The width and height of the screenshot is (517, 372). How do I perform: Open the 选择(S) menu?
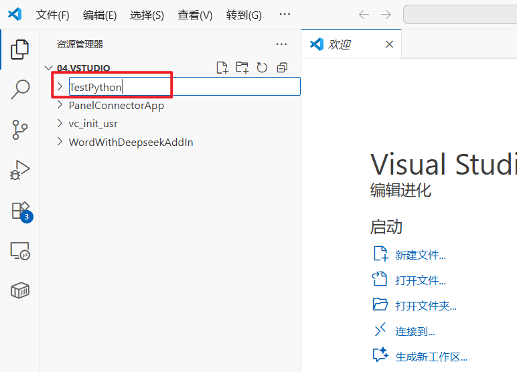[147, 15]
